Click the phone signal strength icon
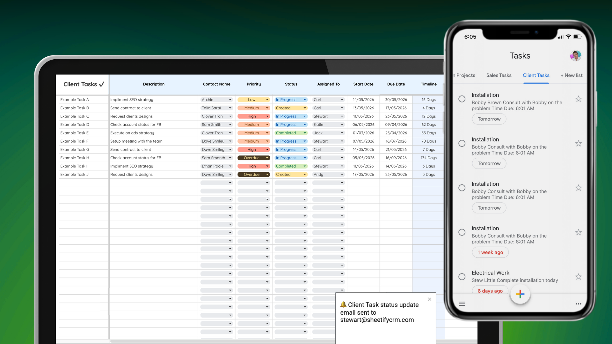The image size is (612, 344). tap(560, 37)
